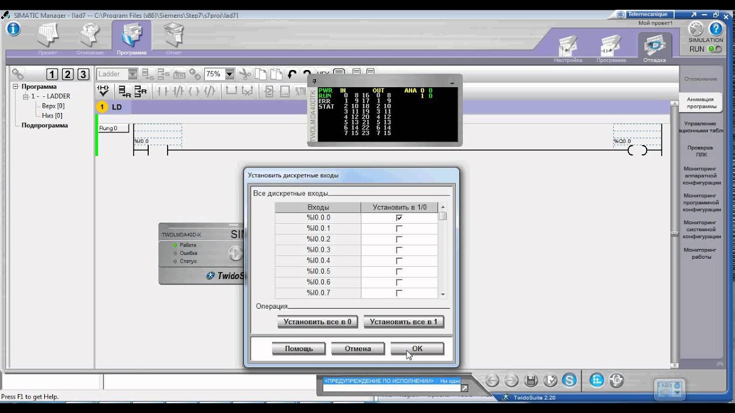Screen dimensions: 735x413
Task: Select the coil tool
Action: (194, 91)
